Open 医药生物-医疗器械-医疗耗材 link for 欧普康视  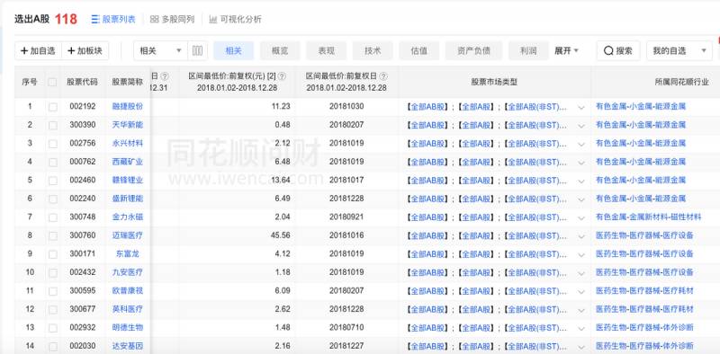(644, 291)
